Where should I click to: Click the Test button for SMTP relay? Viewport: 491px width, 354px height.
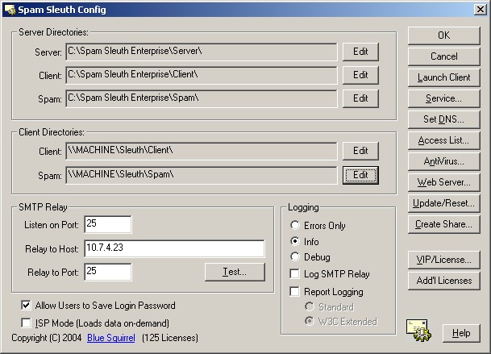(235, 272)
